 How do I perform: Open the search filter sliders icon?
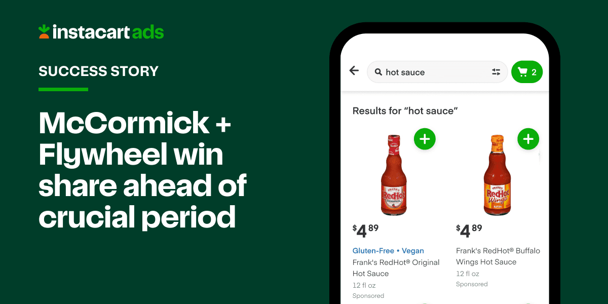point(496,72)
